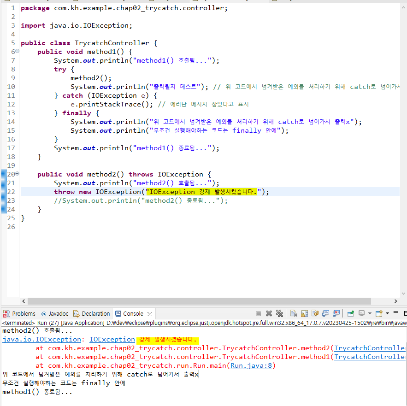
Task: Open Display Selected Console dropdown arrow
Action: pyautogui.click(x=370, y=313)
